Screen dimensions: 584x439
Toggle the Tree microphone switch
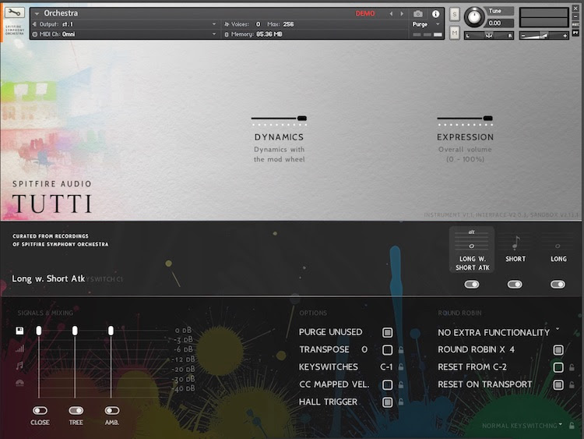[x=76, y=410]
